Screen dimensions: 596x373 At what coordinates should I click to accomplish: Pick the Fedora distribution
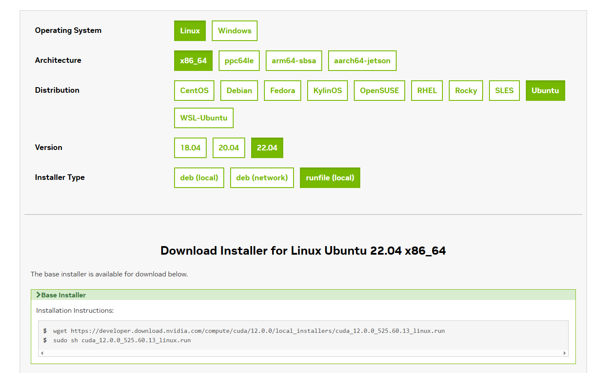pos(282,91)
